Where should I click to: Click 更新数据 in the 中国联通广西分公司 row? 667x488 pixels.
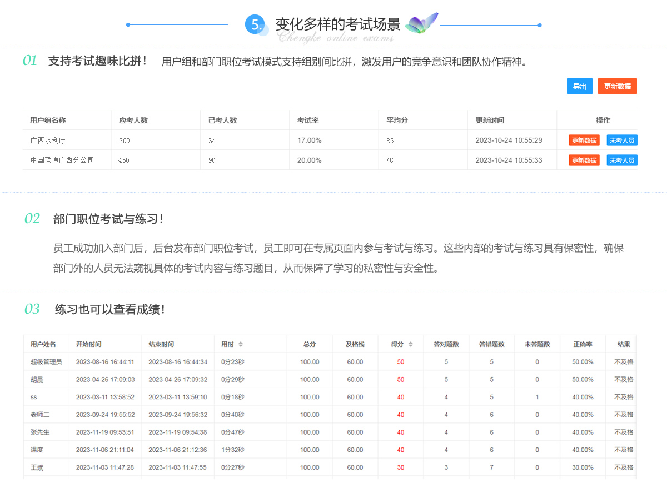pyautogui.click(x=584, y=160)
